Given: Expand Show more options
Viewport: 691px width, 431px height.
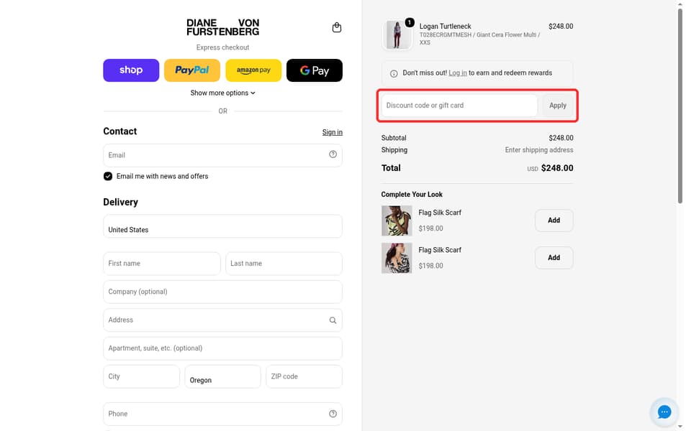Looking at the screenshot, I should (x=222, y=93).
